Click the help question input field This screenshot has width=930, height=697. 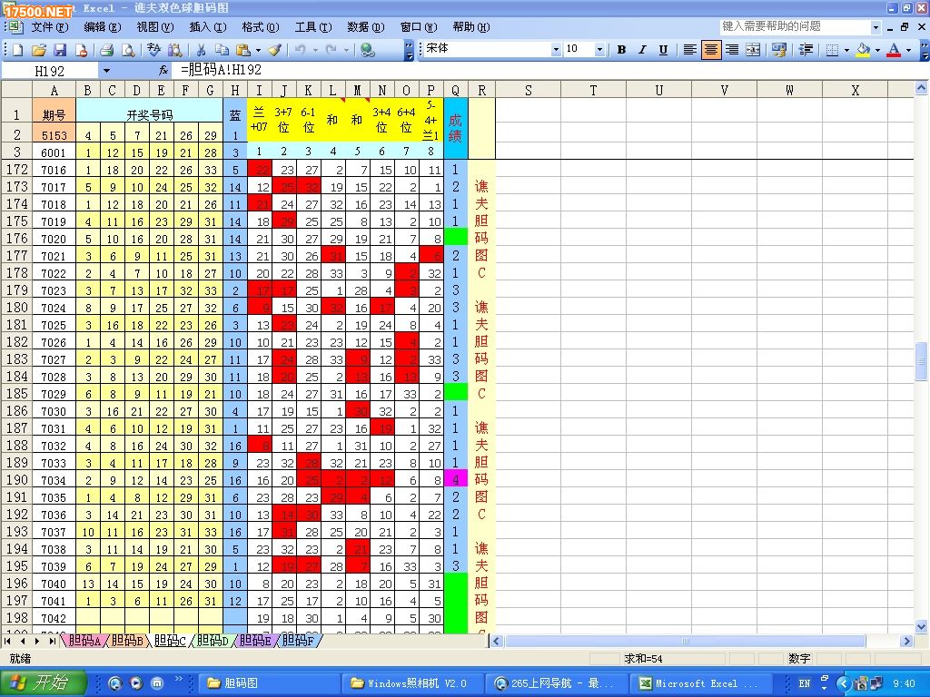click(795, 26)
